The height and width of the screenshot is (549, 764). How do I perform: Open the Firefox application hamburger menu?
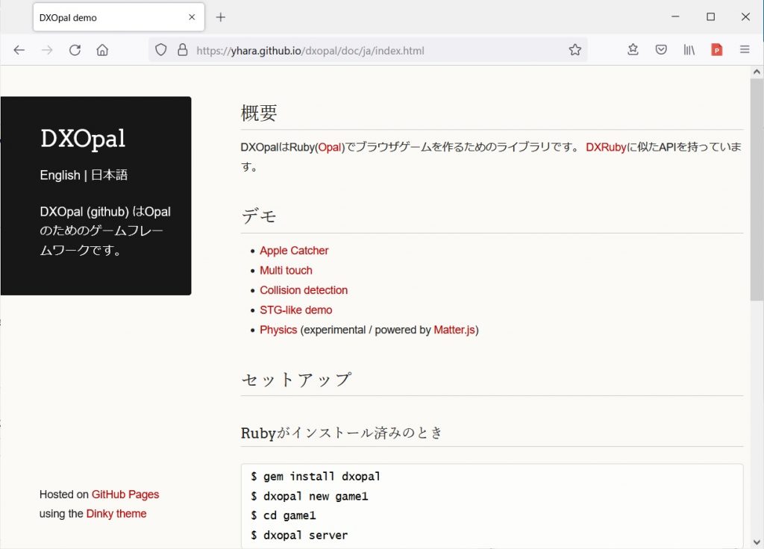(745, 49)
